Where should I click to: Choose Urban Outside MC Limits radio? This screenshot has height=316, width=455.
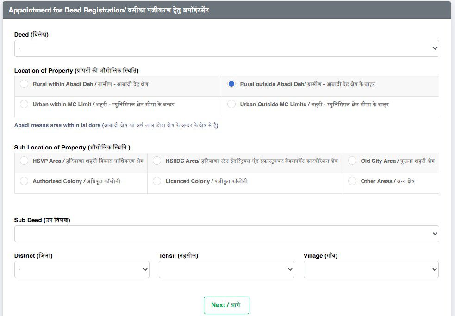231,105
